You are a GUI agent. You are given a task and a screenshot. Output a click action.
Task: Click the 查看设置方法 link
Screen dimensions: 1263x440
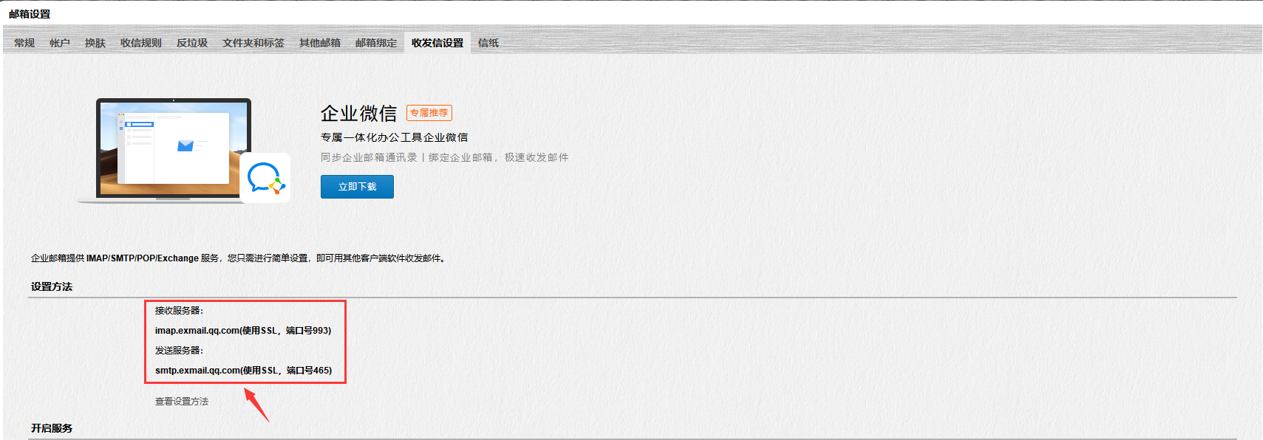point(182,402)
